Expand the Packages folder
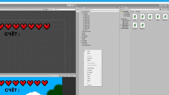This screenshot has width=169, height=95. tap(120, 28)
